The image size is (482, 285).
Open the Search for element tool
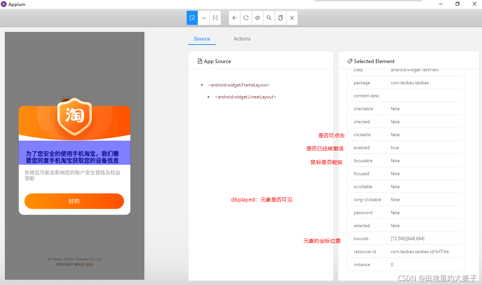pos(269,18)
